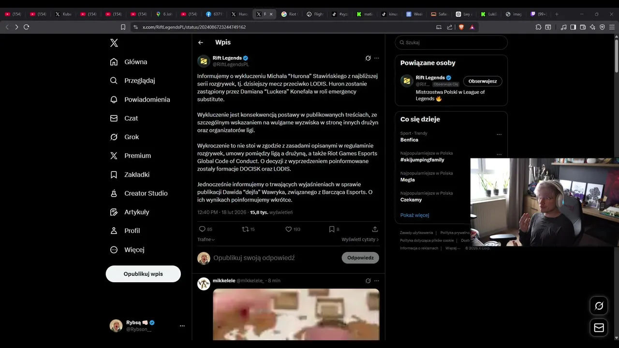Open Polityka dotycząca plików cookie link
This screenshot has height=348, width=619.
click(x=427, y=240)
